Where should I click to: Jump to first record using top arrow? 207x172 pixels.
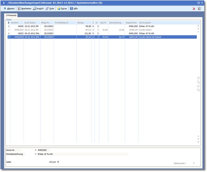[x=198, y=26]
